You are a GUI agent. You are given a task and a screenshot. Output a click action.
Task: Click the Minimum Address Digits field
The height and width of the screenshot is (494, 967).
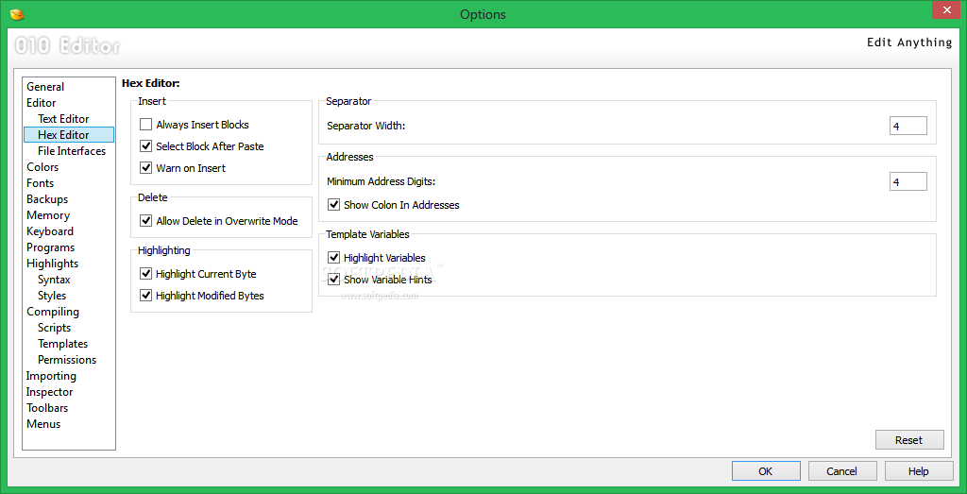pyautogui.click(x=908, y=181)
